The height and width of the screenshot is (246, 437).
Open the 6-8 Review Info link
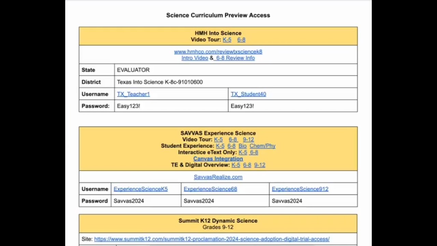coord(235,58)
